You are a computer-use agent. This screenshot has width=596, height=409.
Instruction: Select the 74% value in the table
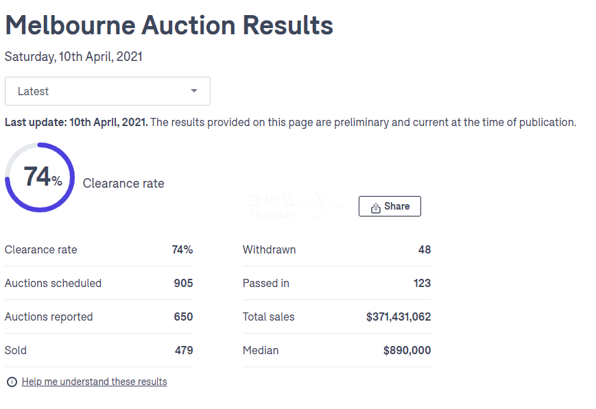pos(182,250)
